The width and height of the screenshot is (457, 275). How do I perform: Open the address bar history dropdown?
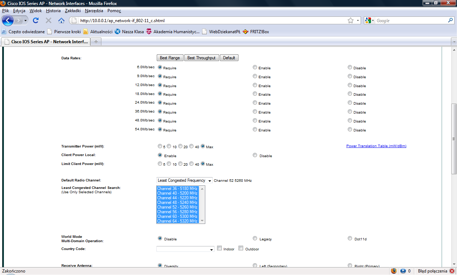tap(358, 21)
